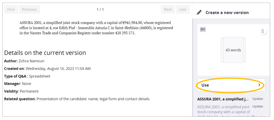
Task: Click the 1 / 1 page indicator
Action: 100,9
